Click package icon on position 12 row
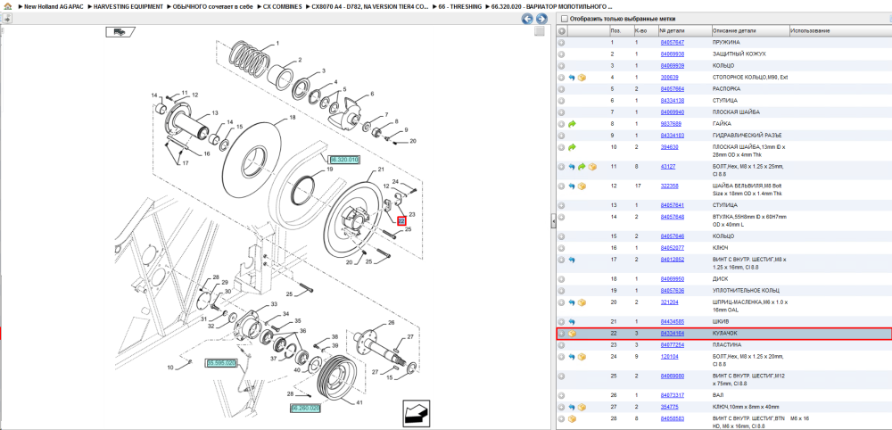This screenshot has height=430, width=892. 582,186
